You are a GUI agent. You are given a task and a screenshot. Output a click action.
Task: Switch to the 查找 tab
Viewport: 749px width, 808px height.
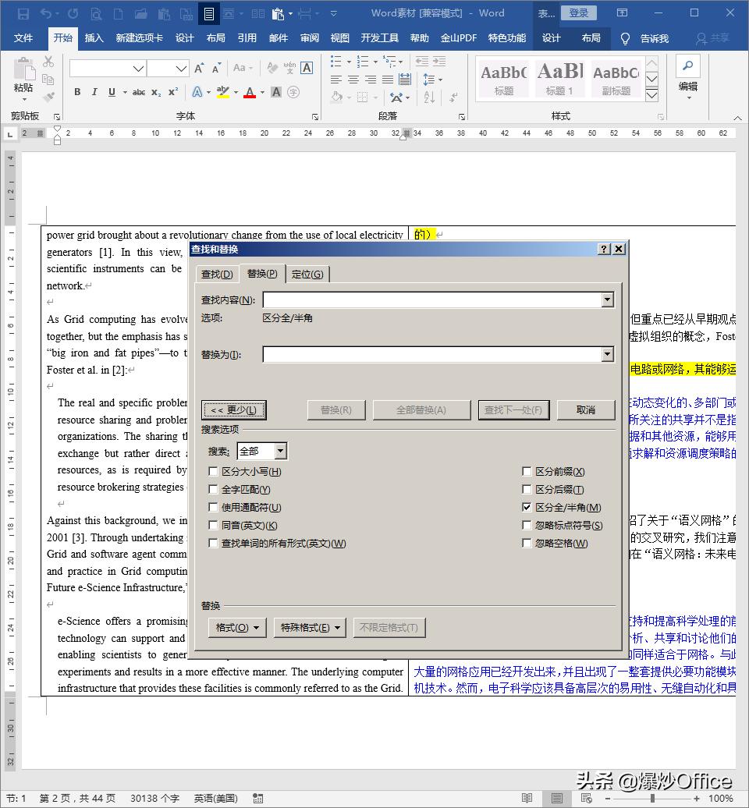coord(216,274)
